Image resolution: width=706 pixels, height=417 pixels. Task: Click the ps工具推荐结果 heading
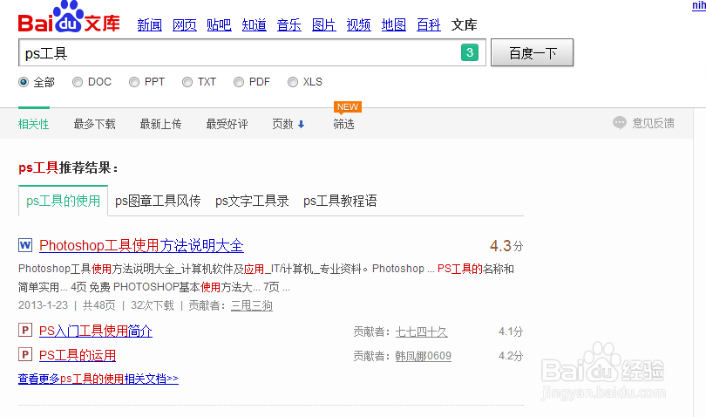pyautogui.click(x=68, y=167)
